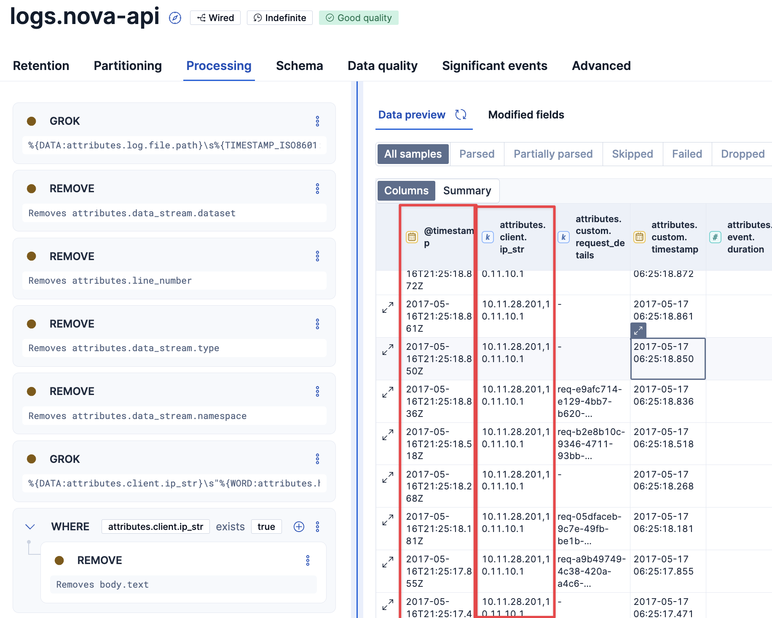Click the second GROK pattern with client.ip_str
772x618 pixels.
click(174, 483)
